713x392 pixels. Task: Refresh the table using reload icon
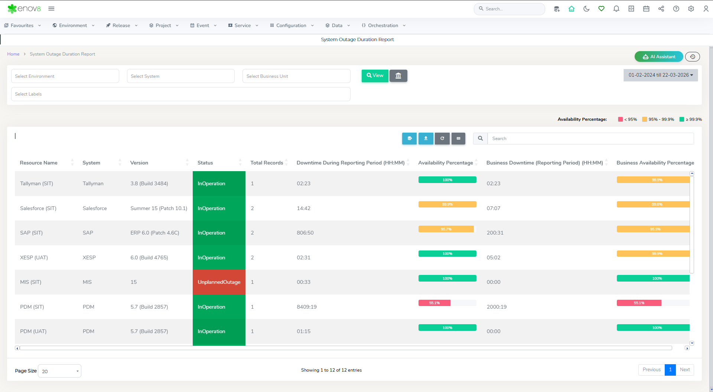pyautogui.click(x=442, y=139)
